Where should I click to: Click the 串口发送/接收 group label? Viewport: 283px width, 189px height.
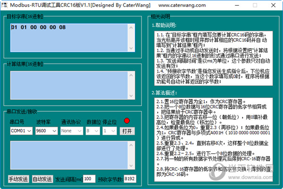(22, 112)
